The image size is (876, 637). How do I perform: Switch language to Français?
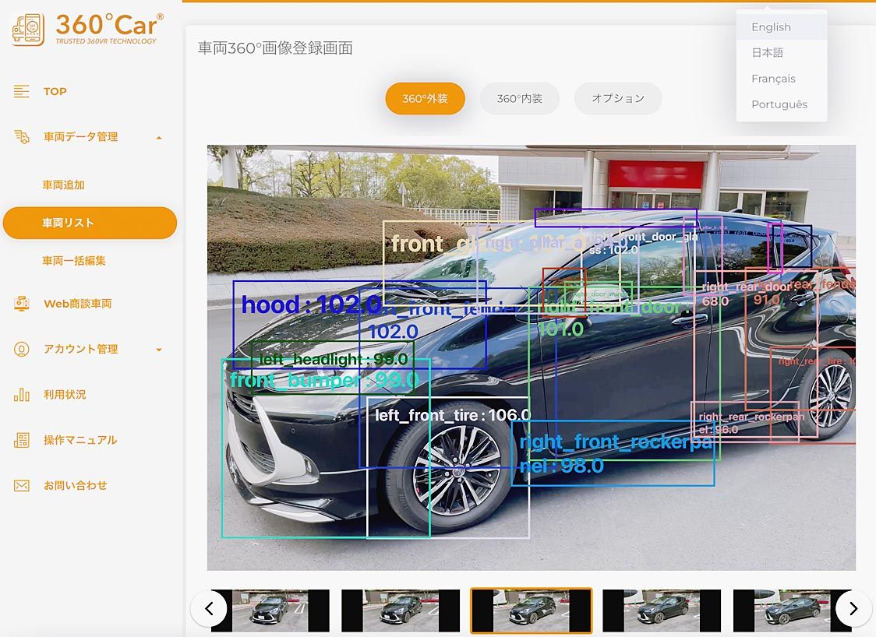(773, 79)
